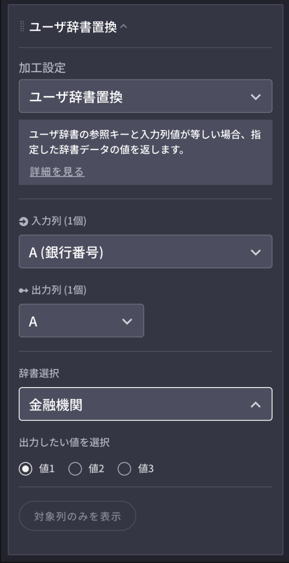The width and height of the screenshot is (289, 563).
Task: Collapse the ユーザ辞書置換 panel using the header chevron
Action: click(124, 27)
